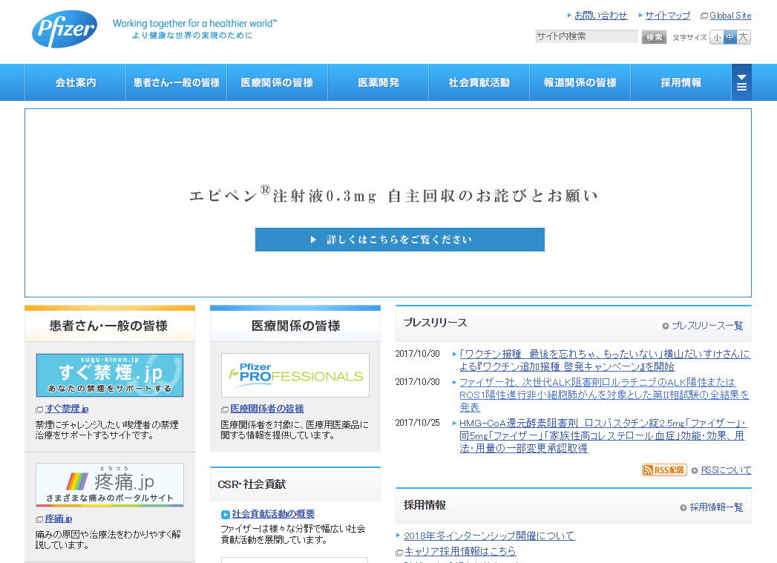This screenshot has height=563, width=777.
Task: Click the Pfizer logo
Action: click(65, 29)
